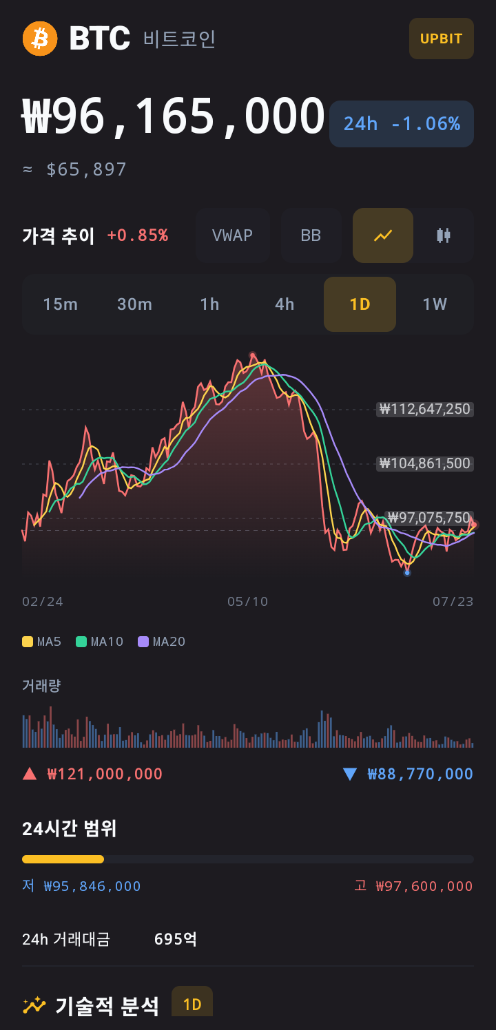
Task: Tap the 24h -1.06% change badge
Action: pyautogui.click(x=402, y=124)
